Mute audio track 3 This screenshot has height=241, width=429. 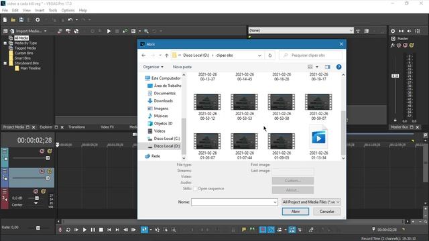[36, 191]
